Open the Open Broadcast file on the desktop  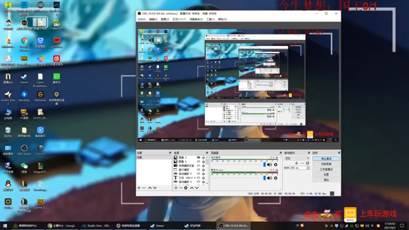click(40, 80)
